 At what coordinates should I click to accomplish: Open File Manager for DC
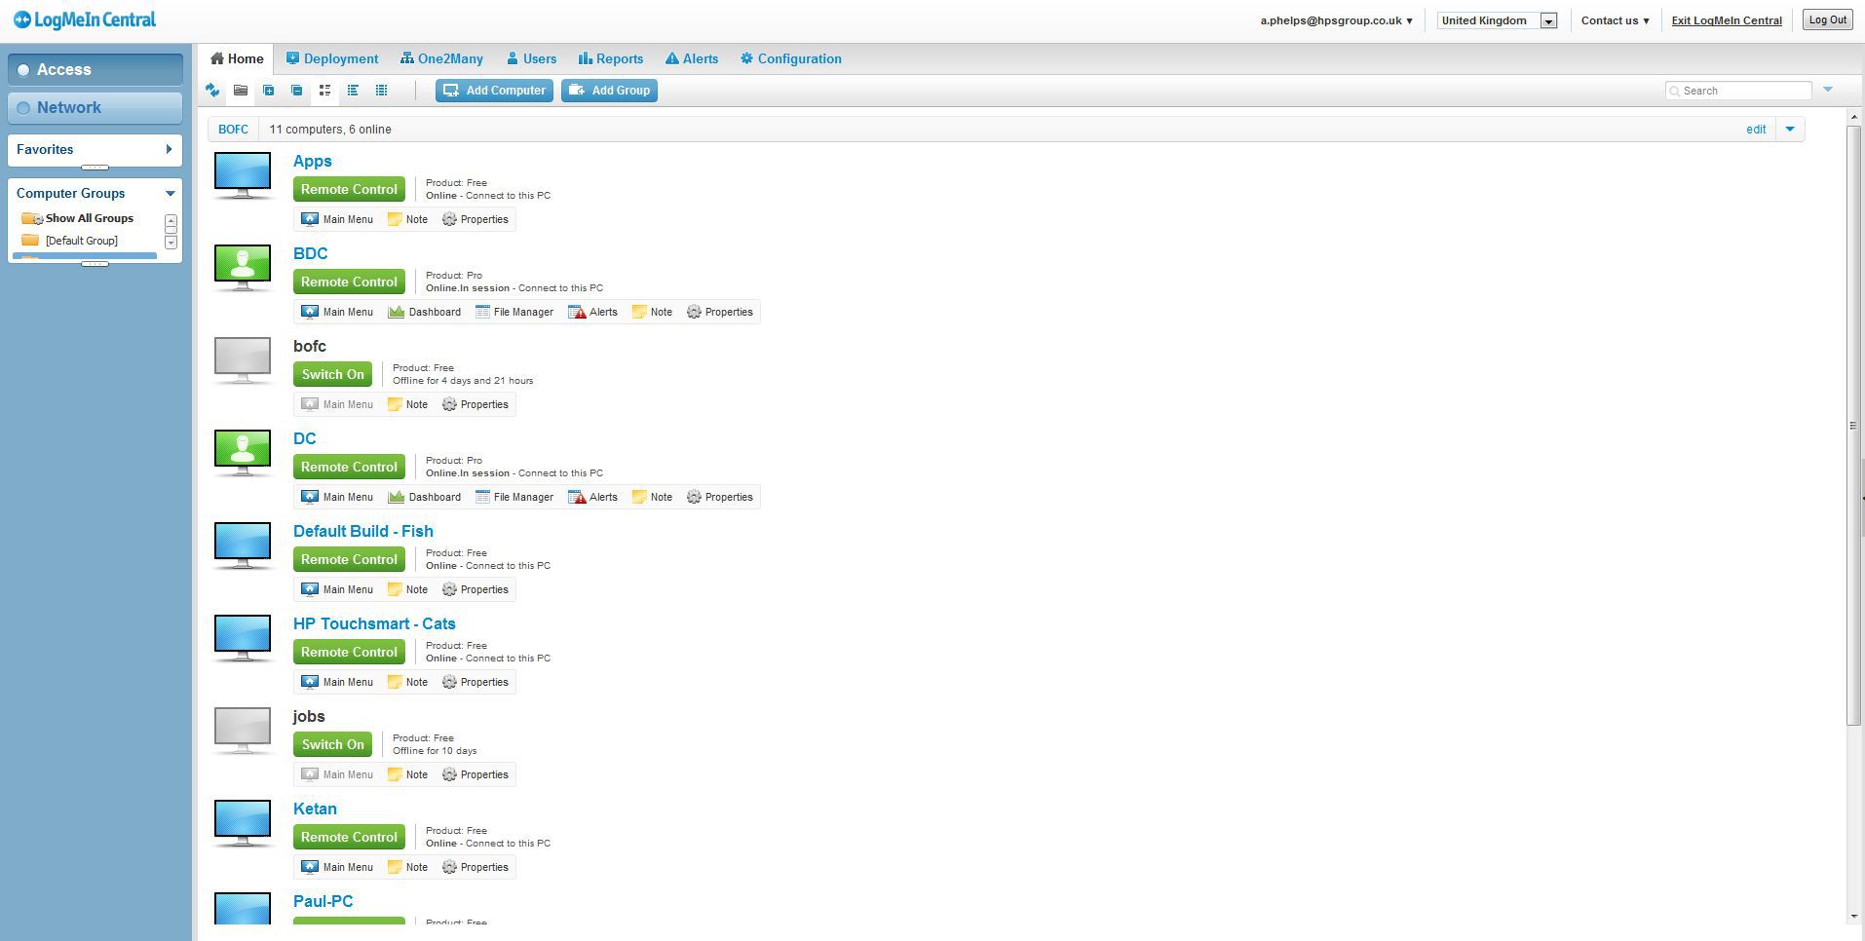tap(514, 497)
